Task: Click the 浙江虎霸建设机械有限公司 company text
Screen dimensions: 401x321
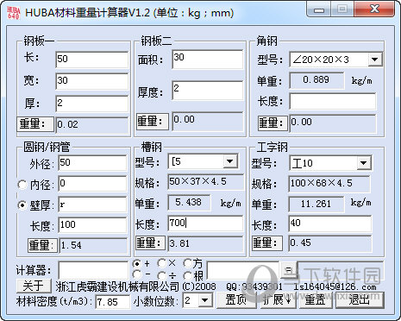Action: (x=117, y=286)
